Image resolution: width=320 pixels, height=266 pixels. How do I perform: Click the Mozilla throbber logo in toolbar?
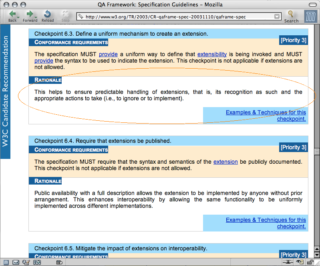310,17
